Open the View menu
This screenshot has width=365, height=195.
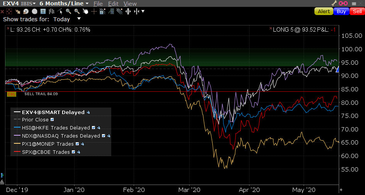[x=130, y=3]
